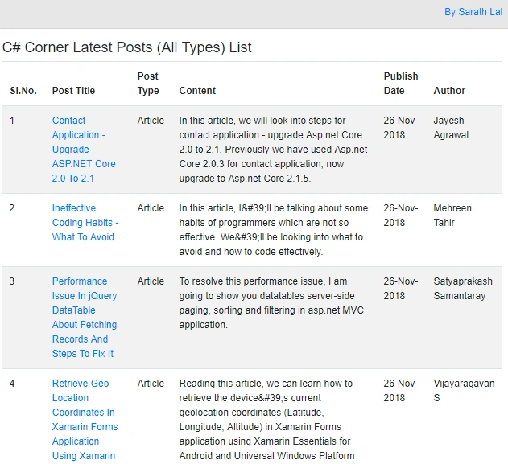Viewport: 508px width, 464px height.
Task: Click the '26-Nov-2018' date in row 1
Action: (x=401, y=128)
